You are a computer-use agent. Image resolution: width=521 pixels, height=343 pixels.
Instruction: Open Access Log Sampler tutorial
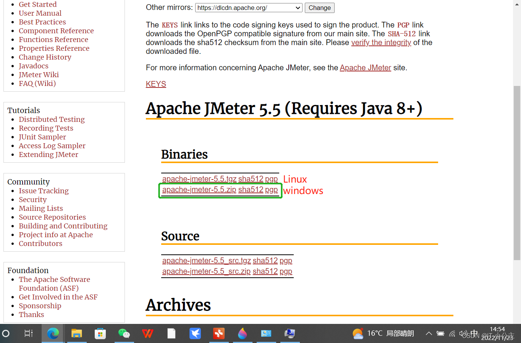(x=52, y=146)
